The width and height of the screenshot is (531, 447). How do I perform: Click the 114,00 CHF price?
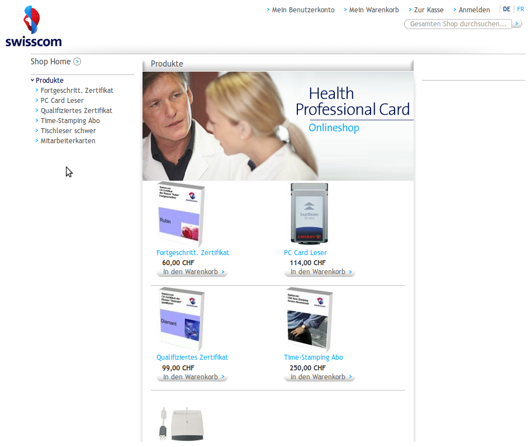pos(307,263)
